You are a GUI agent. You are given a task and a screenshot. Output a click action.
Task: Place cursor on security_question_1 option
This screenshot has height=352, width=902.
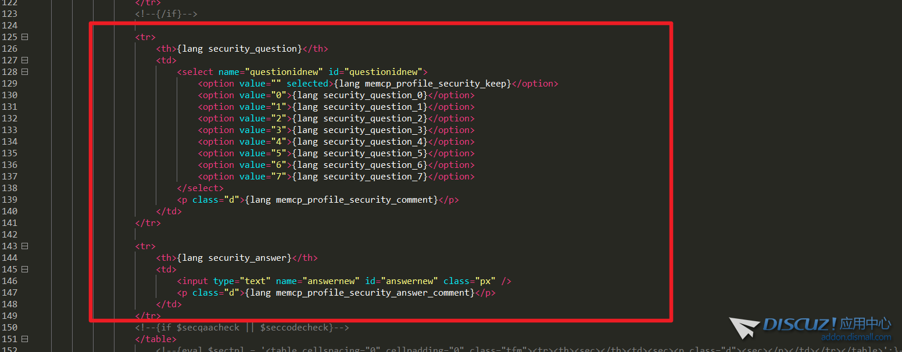[x=336, y=107]
